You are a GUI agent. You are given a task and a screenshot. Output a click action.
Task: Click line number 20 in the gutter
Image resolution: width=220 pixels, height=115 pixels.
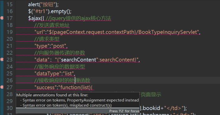tap(10, 39)
